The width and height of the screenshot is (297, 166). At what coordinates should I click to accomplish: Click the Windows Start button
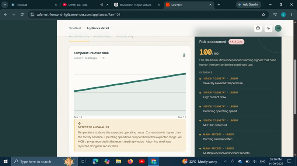click(x=6, y=162)
